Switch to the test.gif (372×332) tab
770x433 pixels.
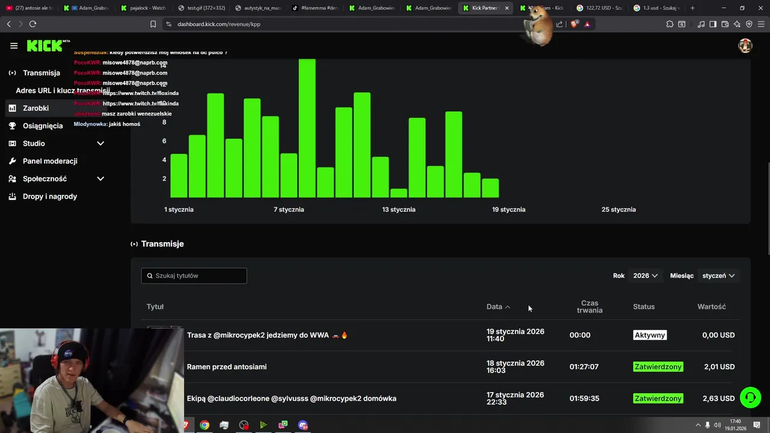click(x=201, y=8)
